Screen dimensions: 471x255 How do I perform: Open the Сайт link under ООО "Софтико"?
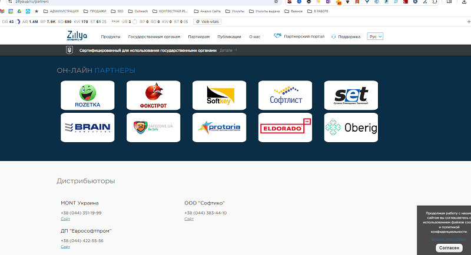pyautogui.click(x=189, y=219)
